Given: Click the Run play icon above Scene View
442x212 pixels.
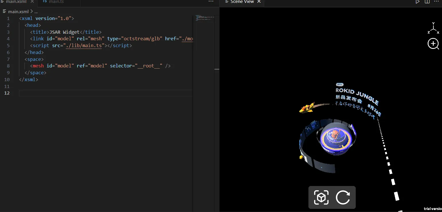Looking at the screenshot, I should coord(418,2).
